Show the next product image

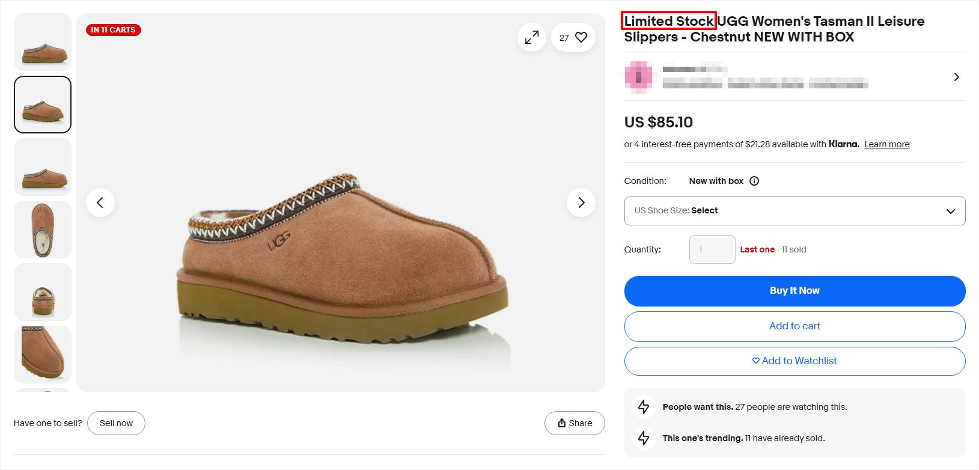pyautogui.click(x=581, y=203)
